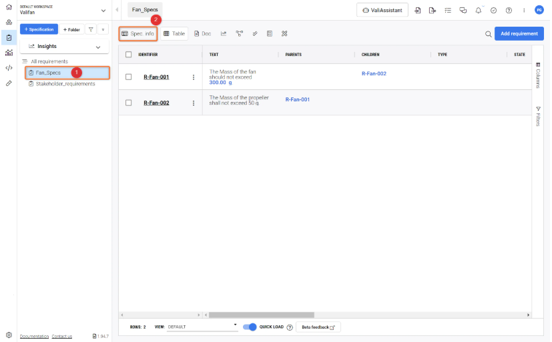The image size is (552, 342).
Task: Open the top bar three-dot more menu
Action: (x=524, y=10)
